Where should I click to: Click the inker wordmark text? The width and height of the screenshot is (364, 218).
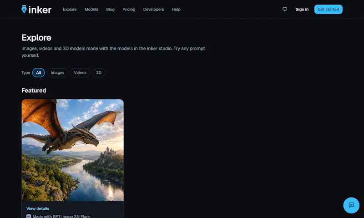point(40,10)
